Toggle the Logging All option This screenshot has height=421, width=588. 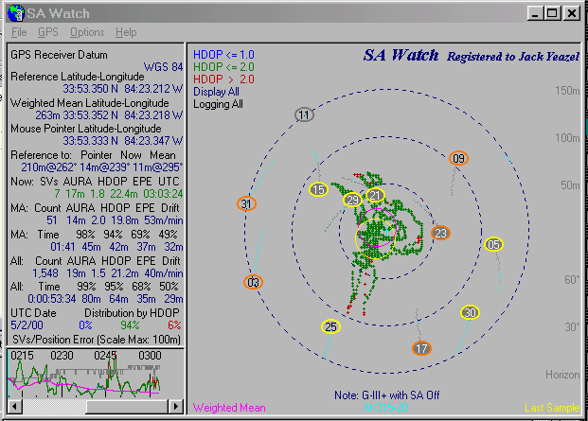[218, 104]
